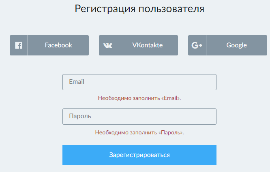Click the Email placeholder text
This screenshot has width=270, height=172.
(x=77, y=82)
